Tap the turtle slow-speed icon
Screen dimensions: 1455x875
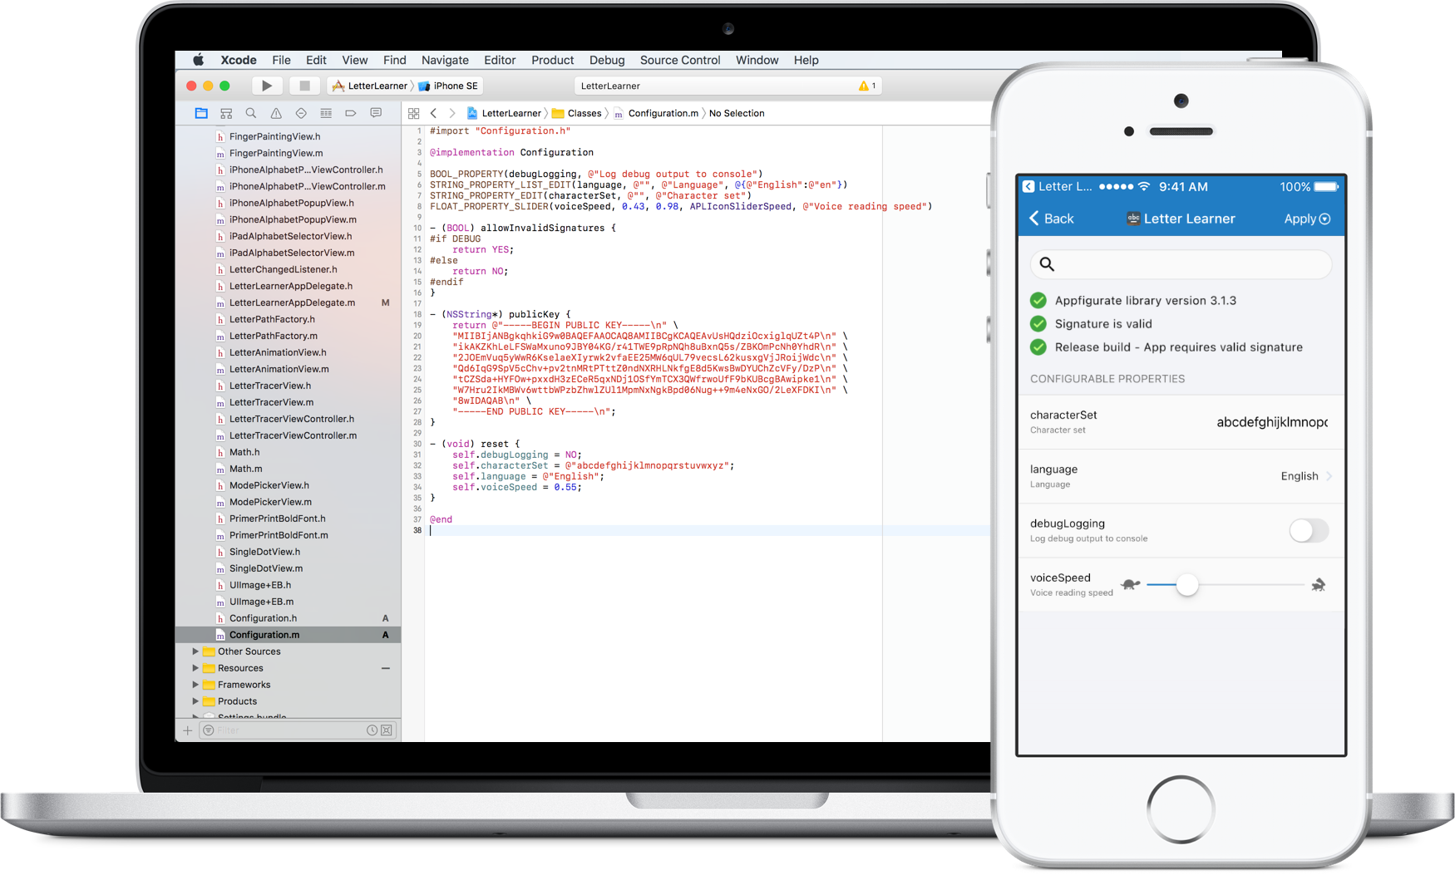click(1131, 585)
